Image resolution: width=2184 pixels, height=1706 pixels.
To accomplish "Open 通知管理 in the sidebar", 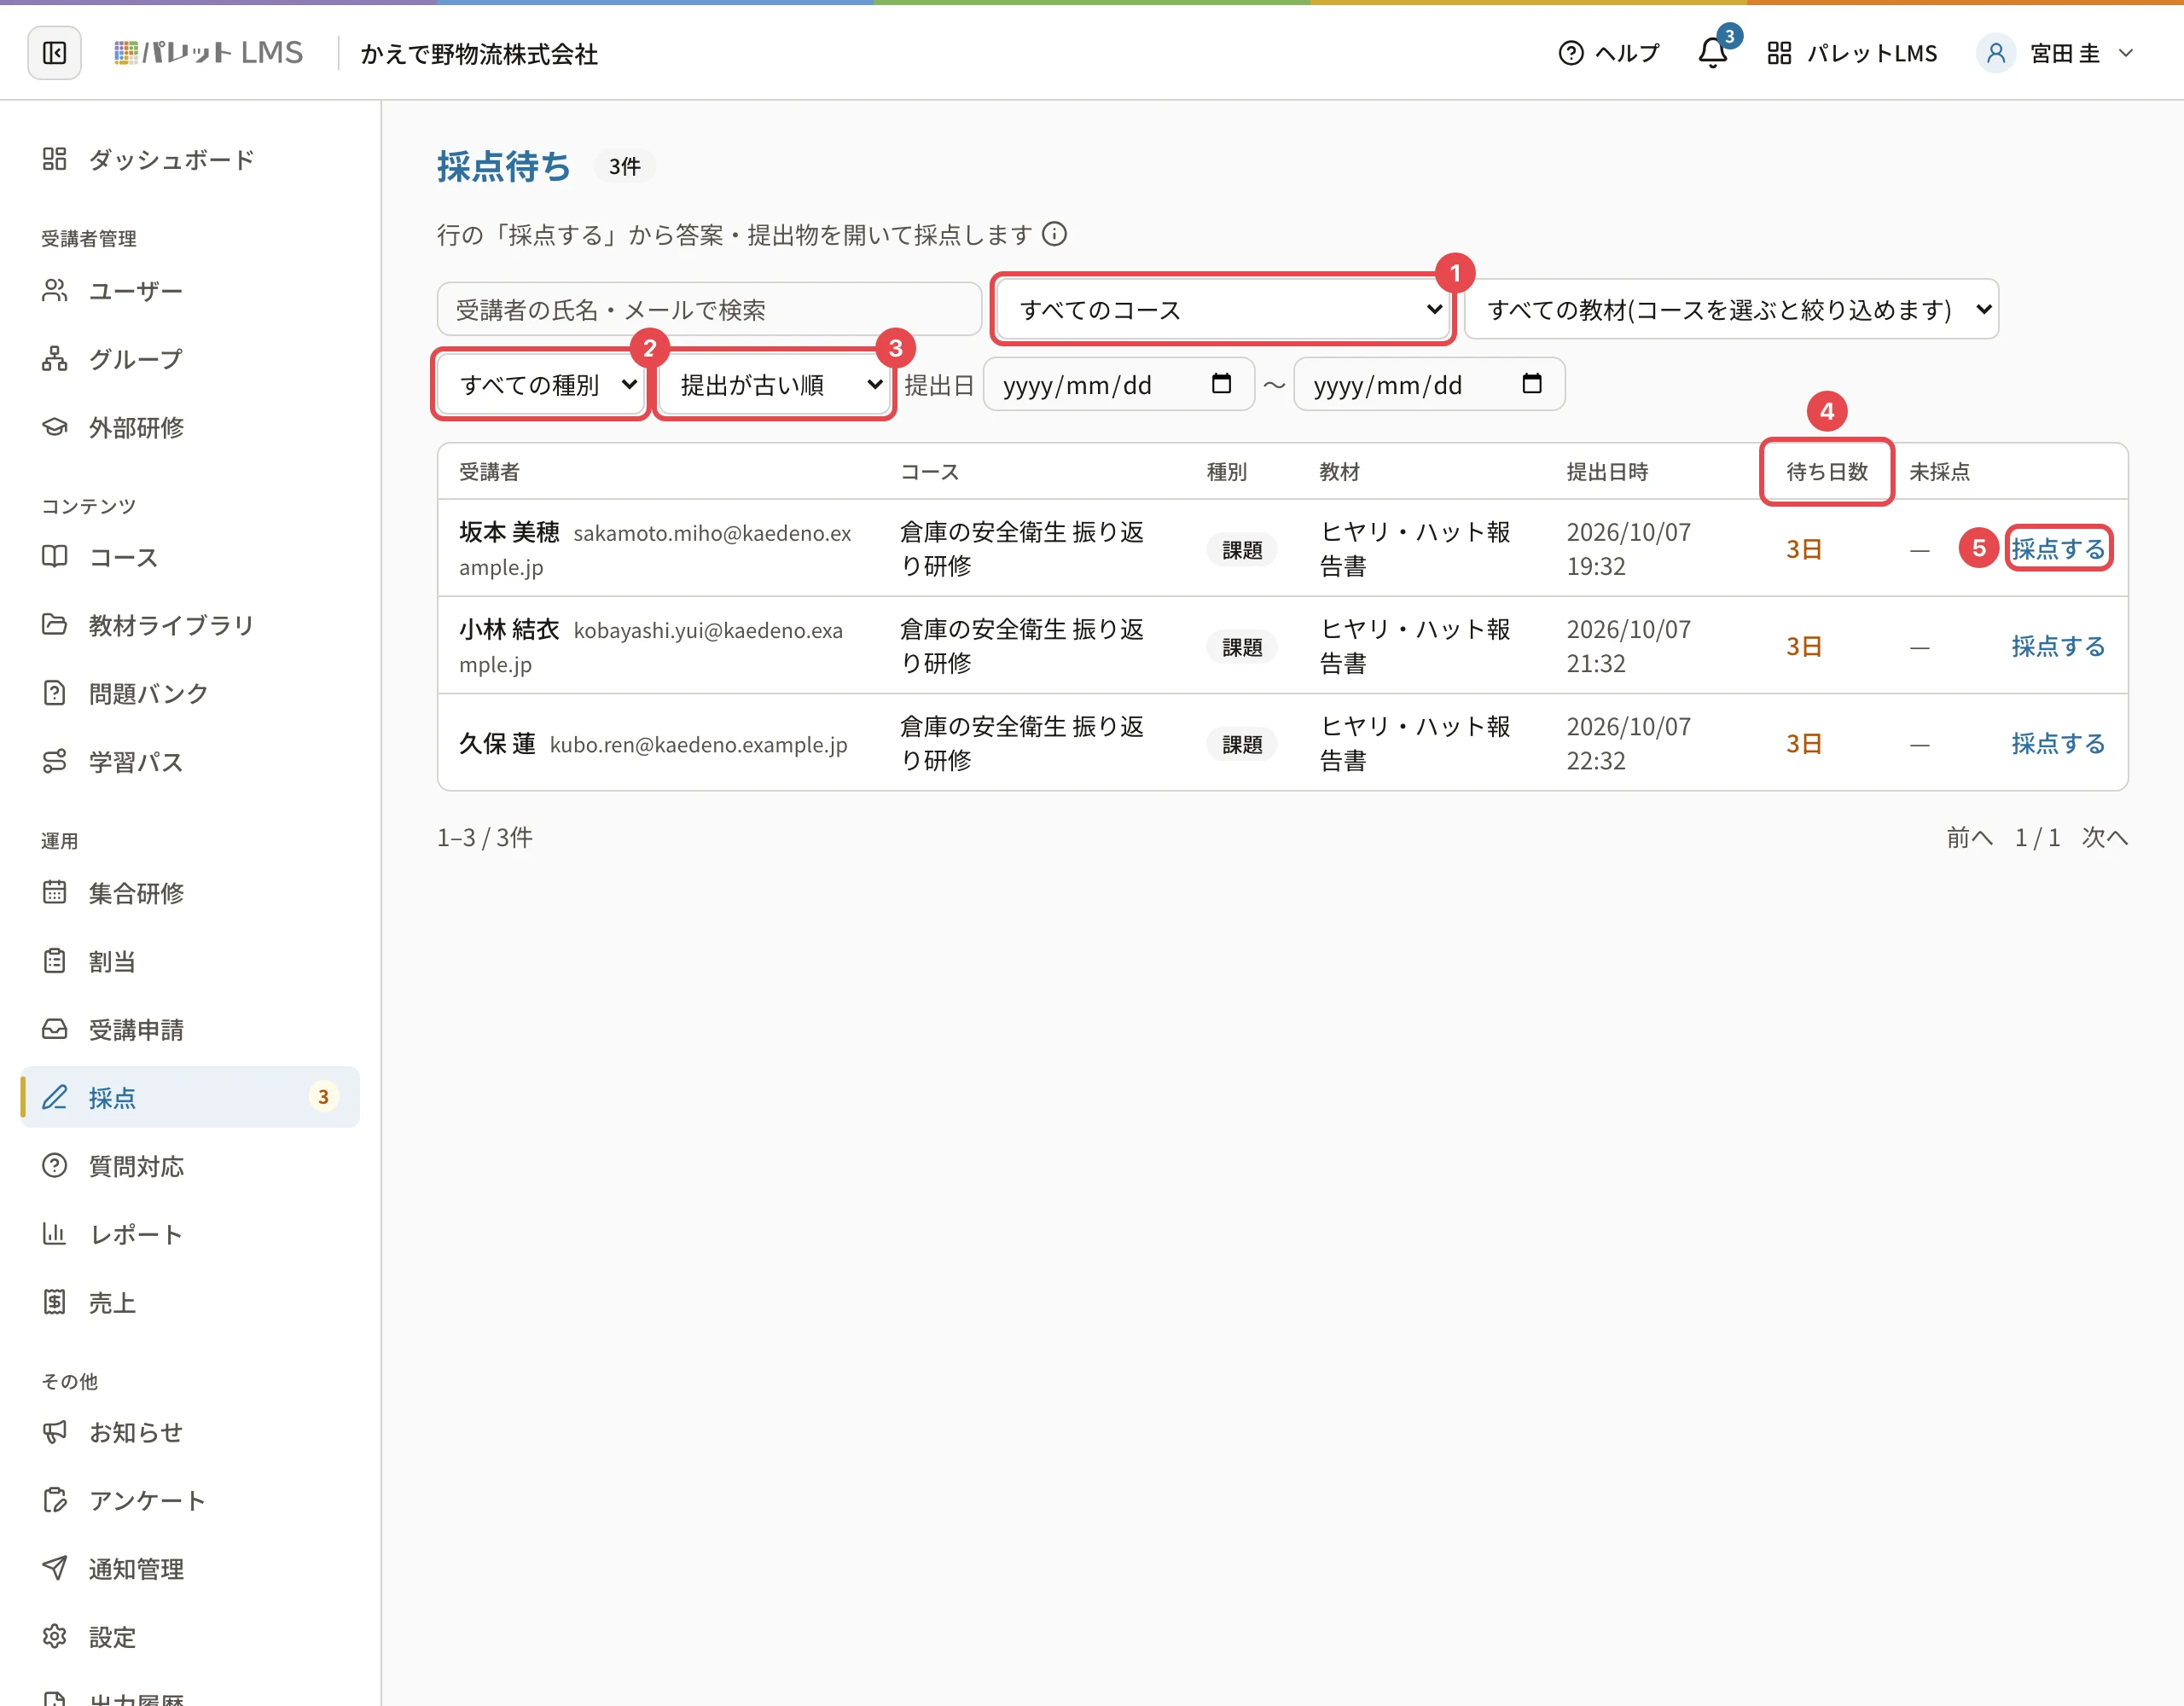I will (190, 1568).
